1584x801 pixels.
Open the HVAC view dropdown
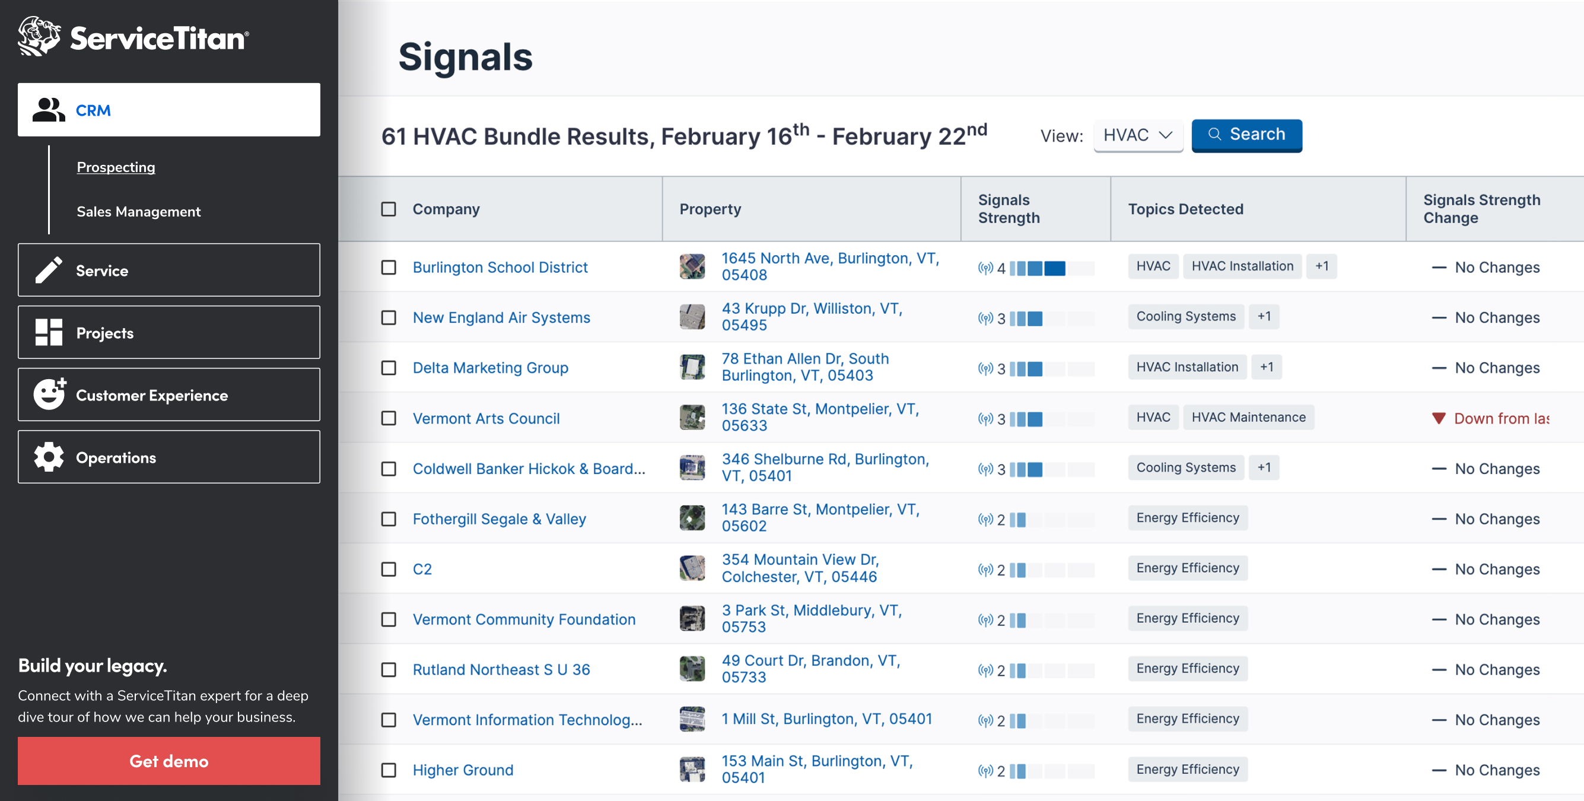point(1138,135)
